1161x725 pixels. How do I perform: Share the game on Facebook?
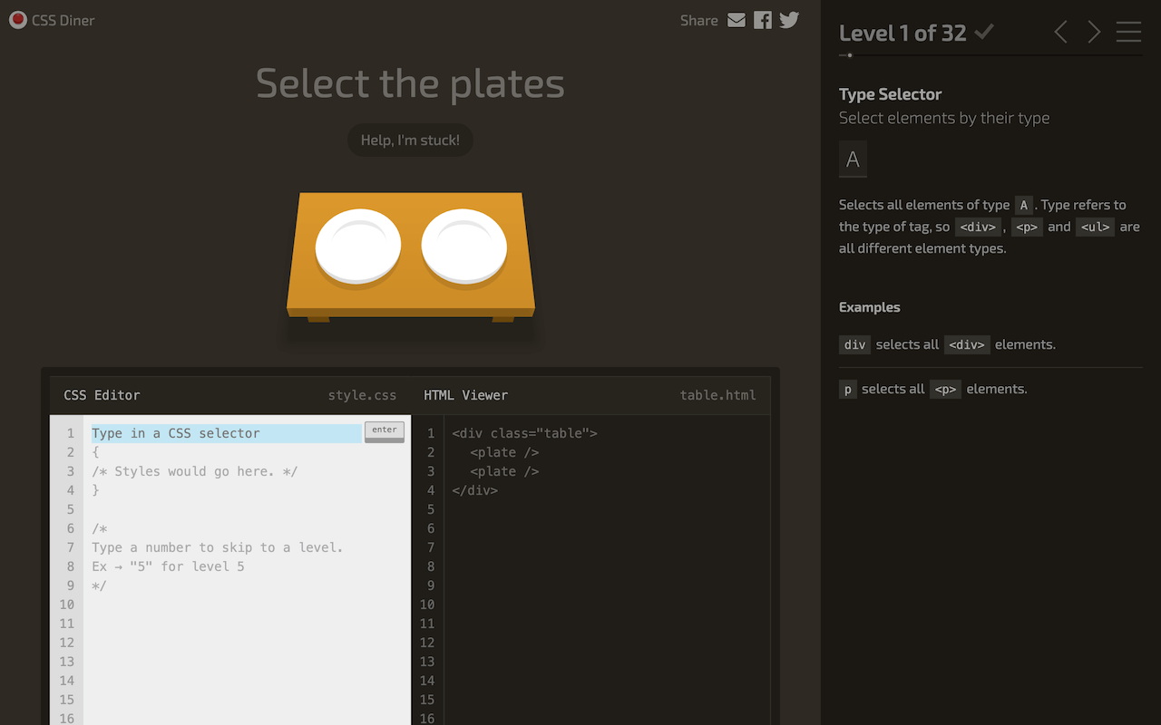[x=763, y=20]
